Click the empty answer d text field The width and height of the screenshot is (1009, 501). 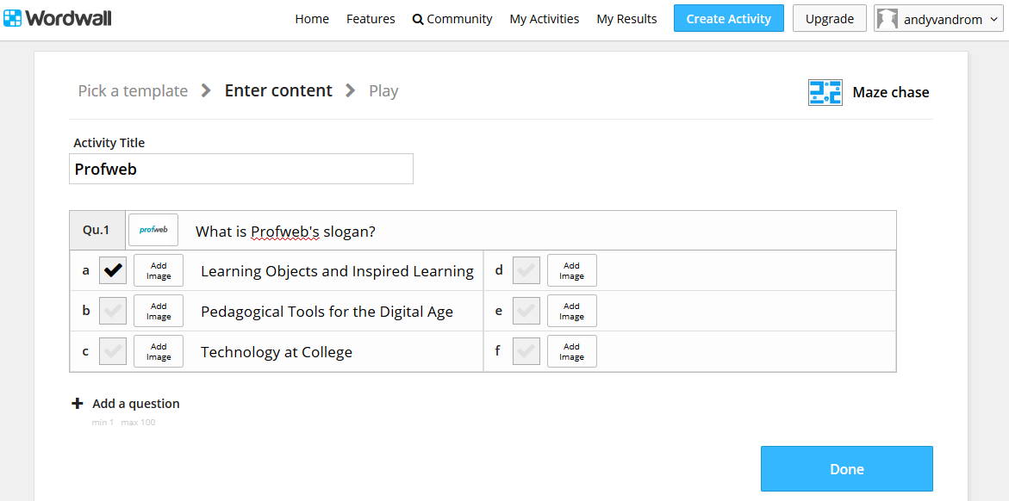(x=746, y=271)
